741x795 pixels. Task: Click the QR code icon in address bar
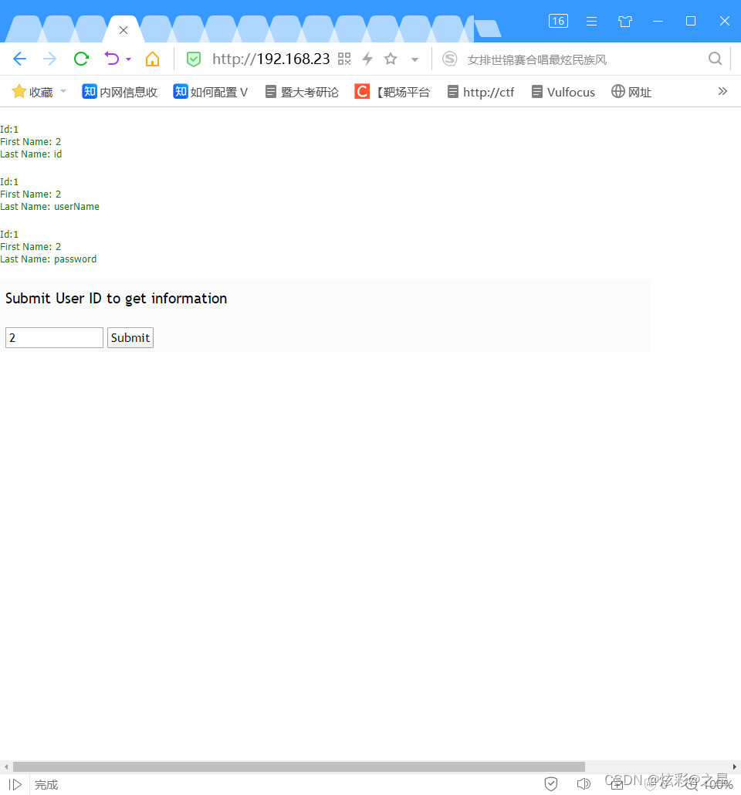coord(344,59)
